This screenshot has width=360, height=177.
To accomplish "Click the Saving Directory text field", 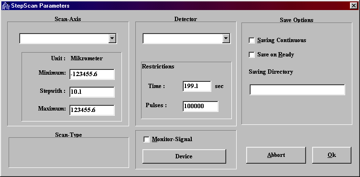I will click(297, 89).
